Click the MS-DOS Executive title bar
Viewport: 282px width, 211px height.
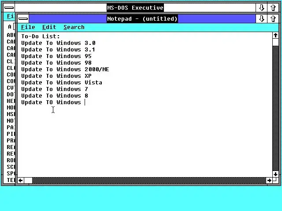135,8
